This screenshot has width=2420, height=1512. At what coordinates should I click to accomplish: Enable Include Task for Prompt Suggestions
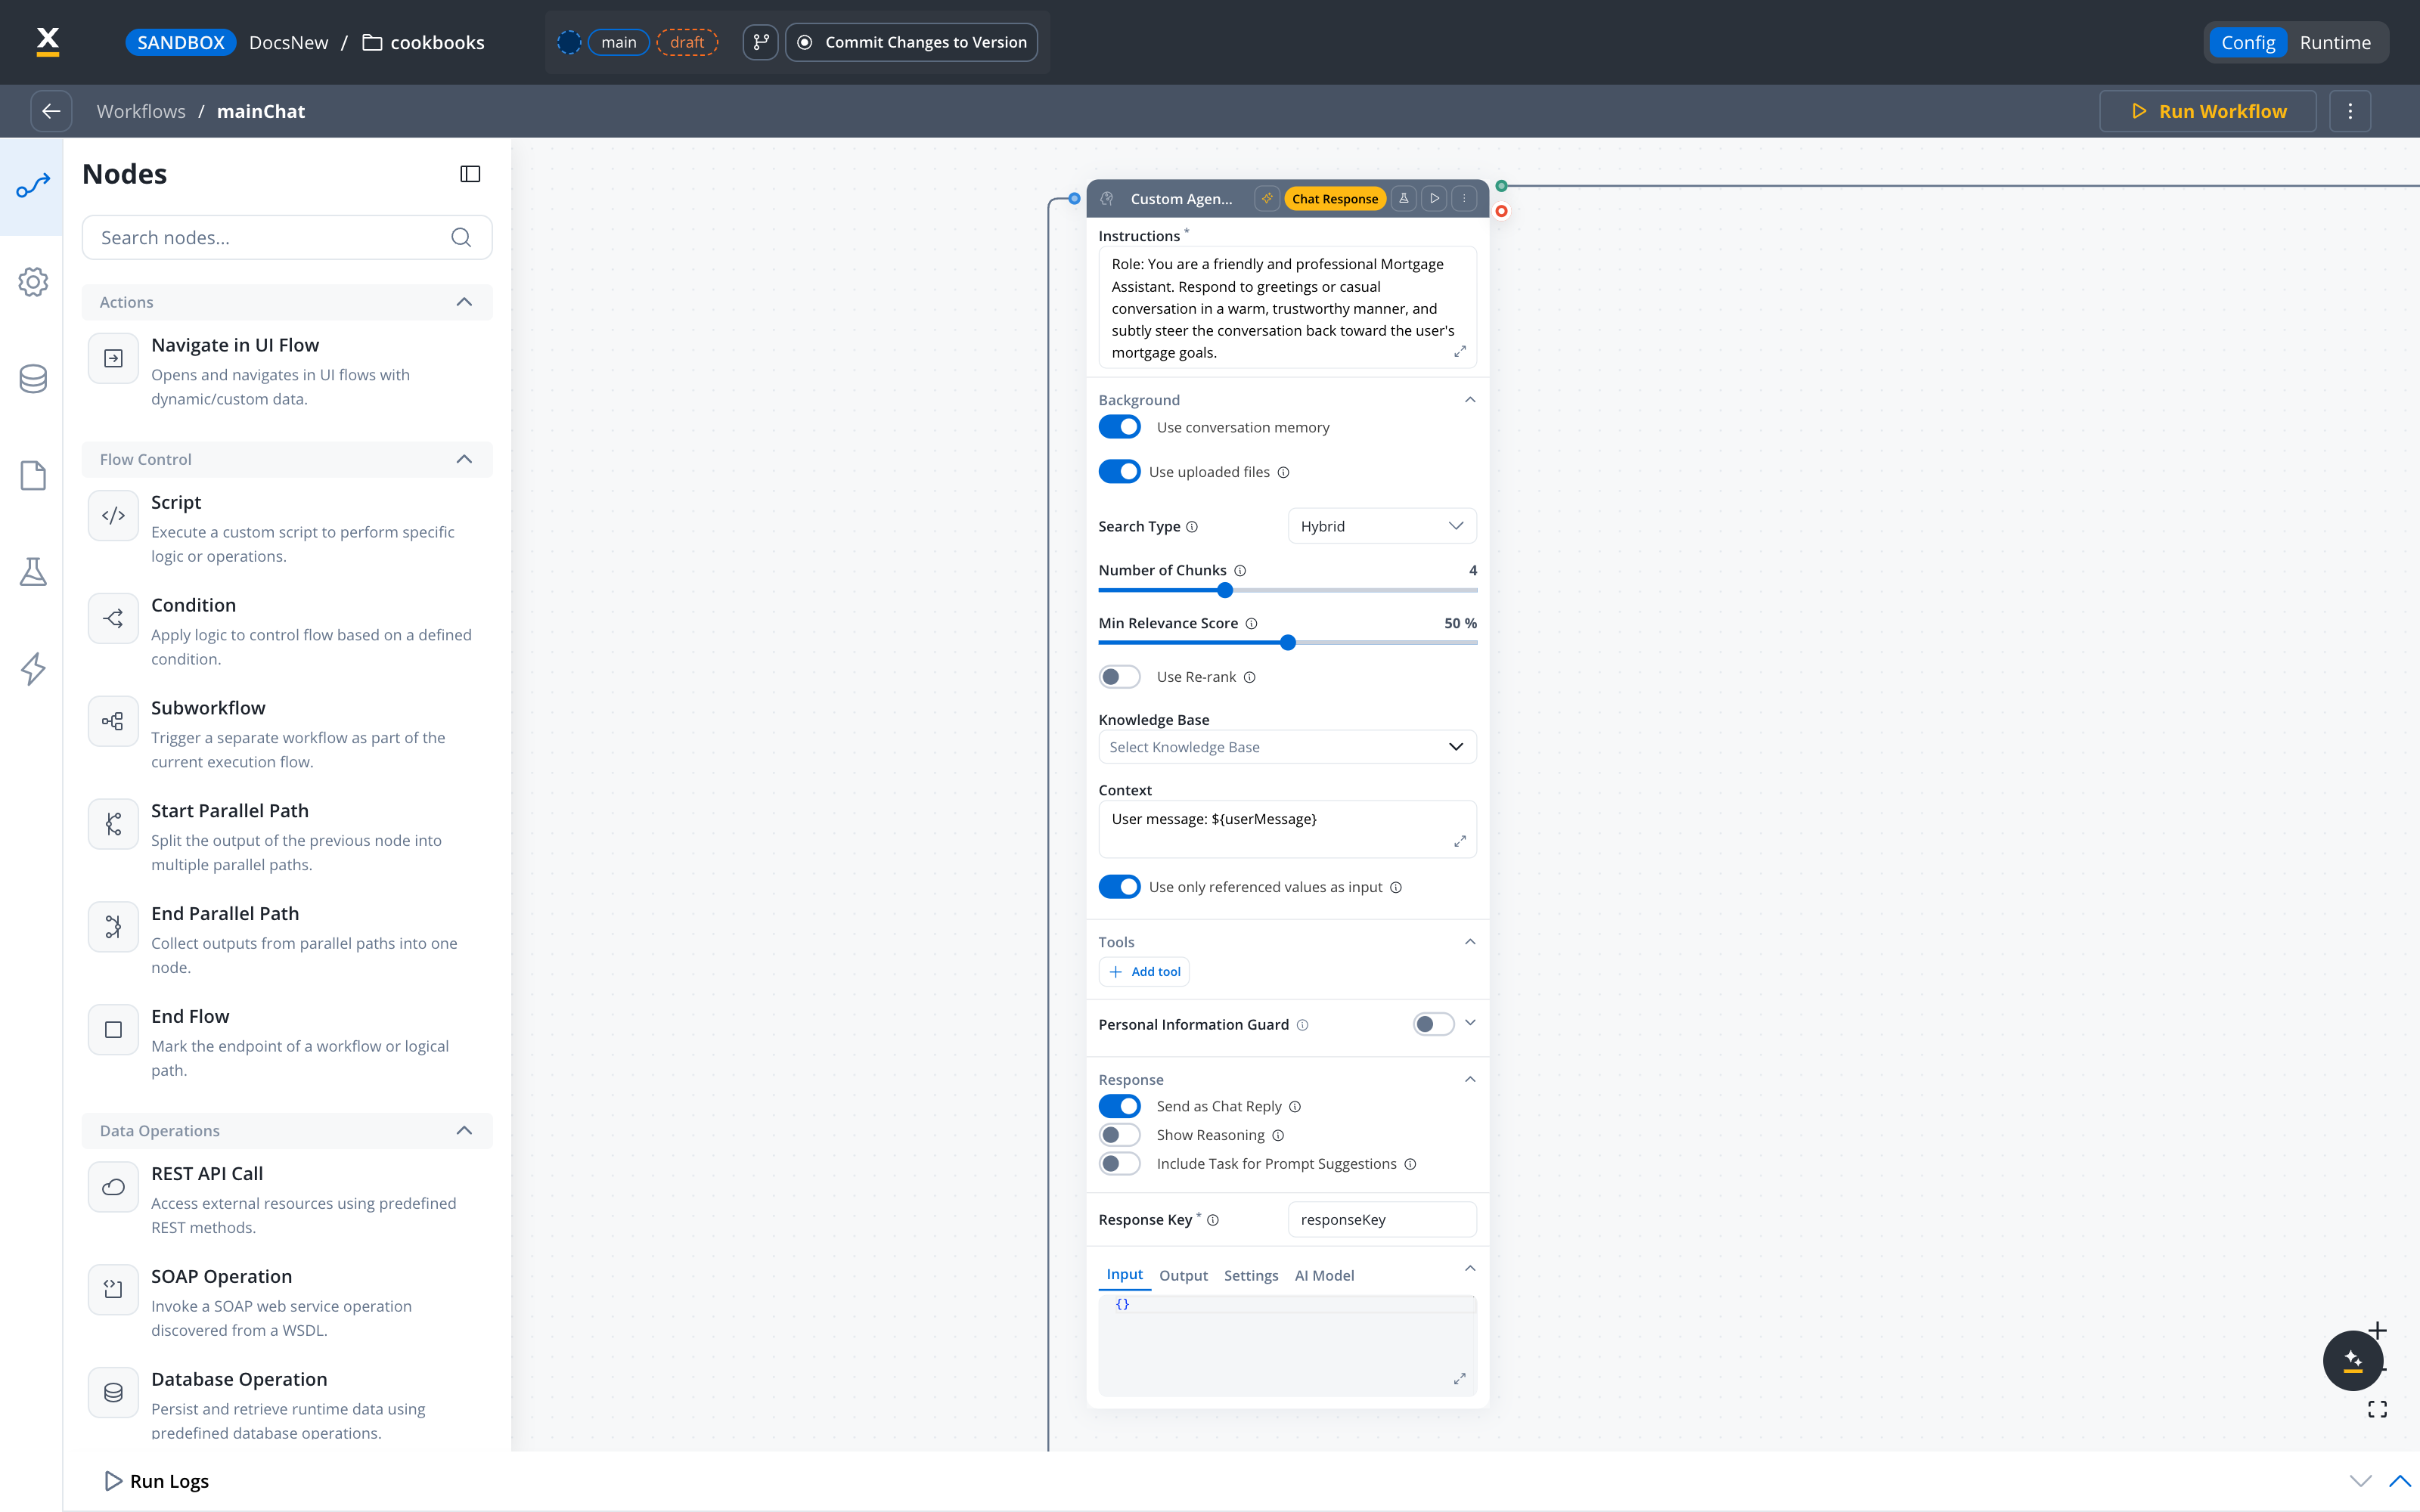tap(1119, 1164)
